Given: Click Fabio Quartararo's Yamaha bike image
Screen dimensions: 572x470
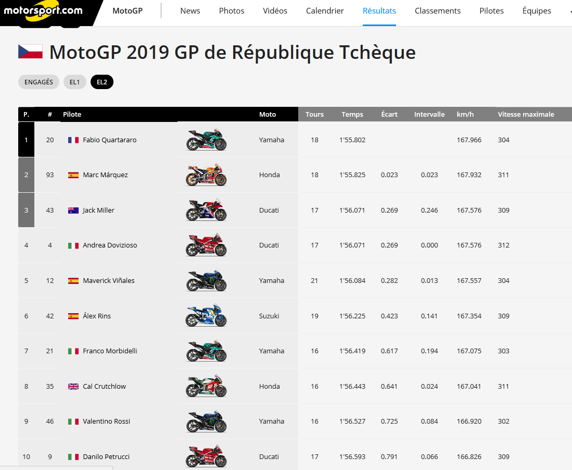Looking at the screenshot, I should pyautogui.click(x=207, y=140).
